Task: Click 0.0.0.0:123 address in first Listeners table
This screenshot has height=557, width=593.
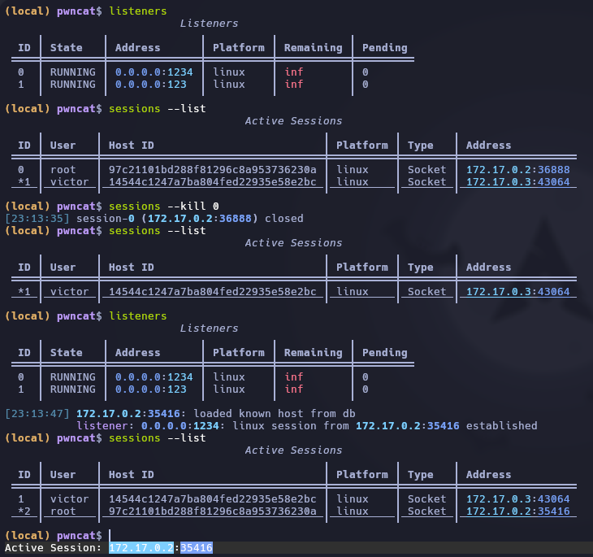Action: (150, 85)
